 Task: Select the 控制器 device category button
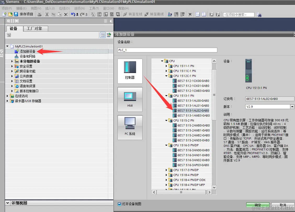point(130,71)
